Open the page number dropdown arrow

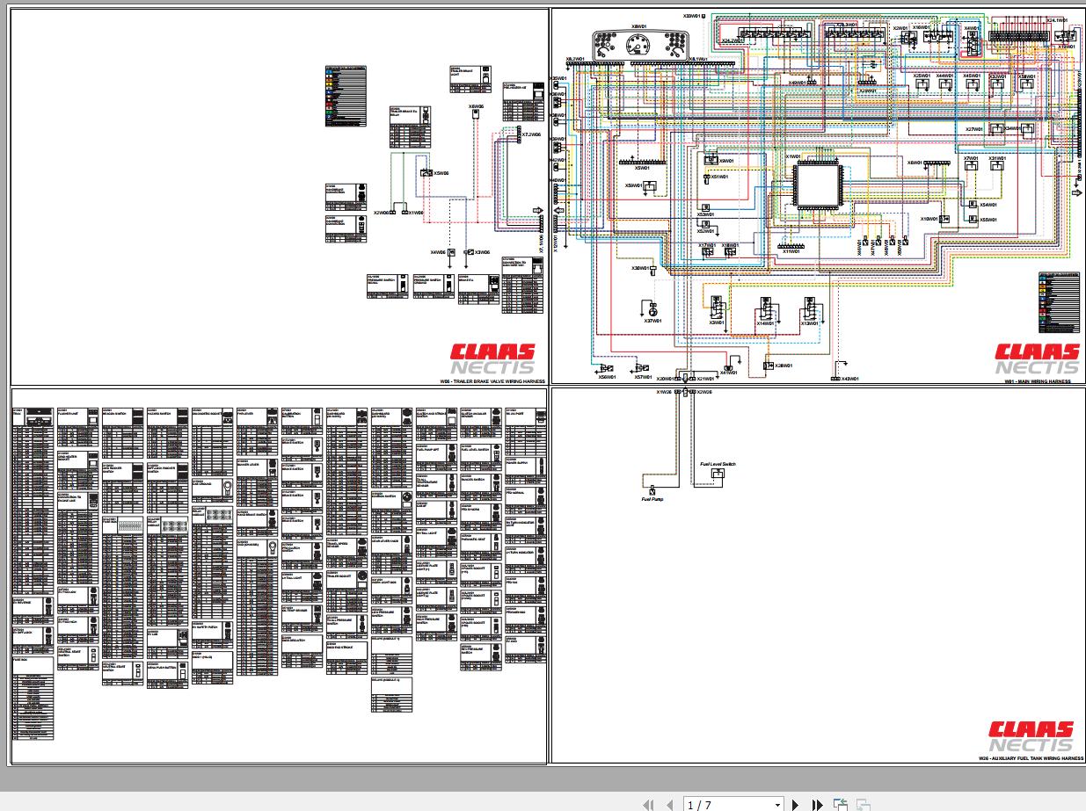pos(777,805)
